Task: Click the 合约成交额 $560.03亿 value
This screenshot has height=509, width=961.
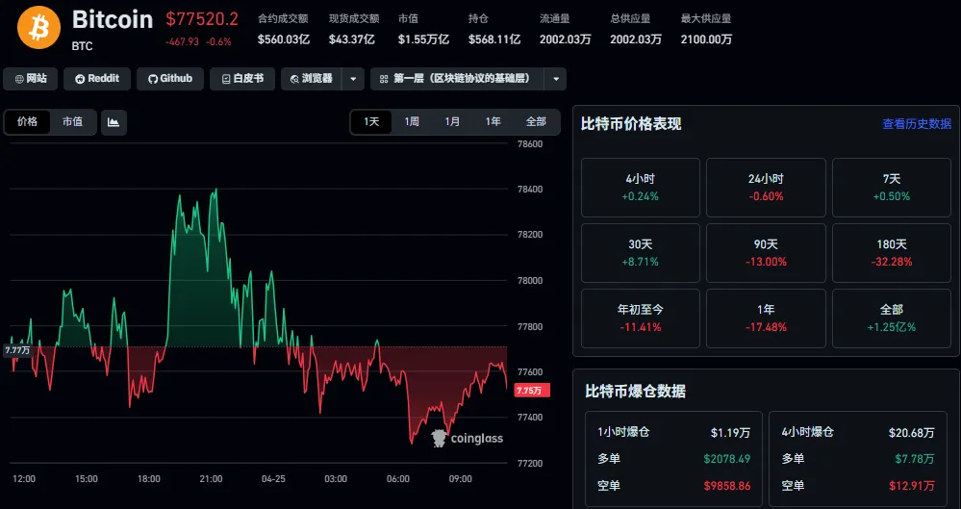Action: (284, 39)
